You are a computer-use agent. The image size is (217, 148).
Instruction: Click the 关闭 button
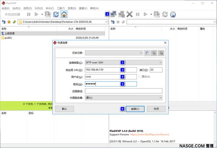(x=156, y=109)
